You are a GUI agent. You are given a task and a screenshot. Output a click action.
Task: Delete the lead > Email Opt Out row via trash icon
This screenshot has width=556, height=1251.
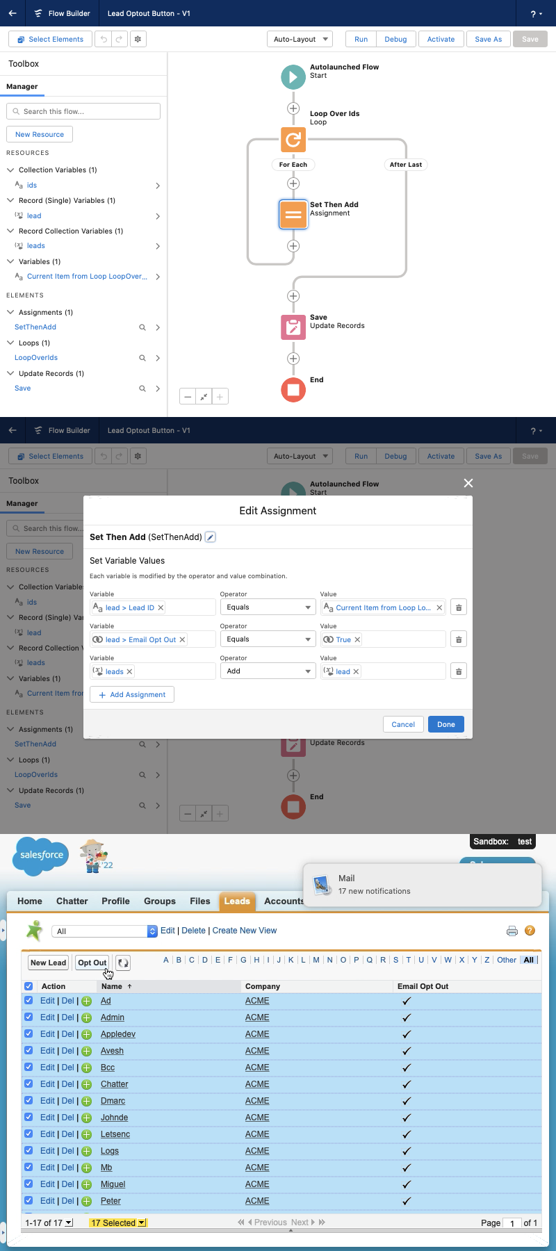click(459, 639)
